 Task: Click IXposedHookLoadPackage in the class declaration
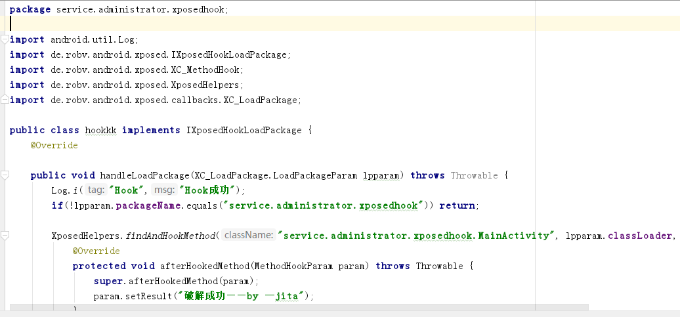point(244,130)
